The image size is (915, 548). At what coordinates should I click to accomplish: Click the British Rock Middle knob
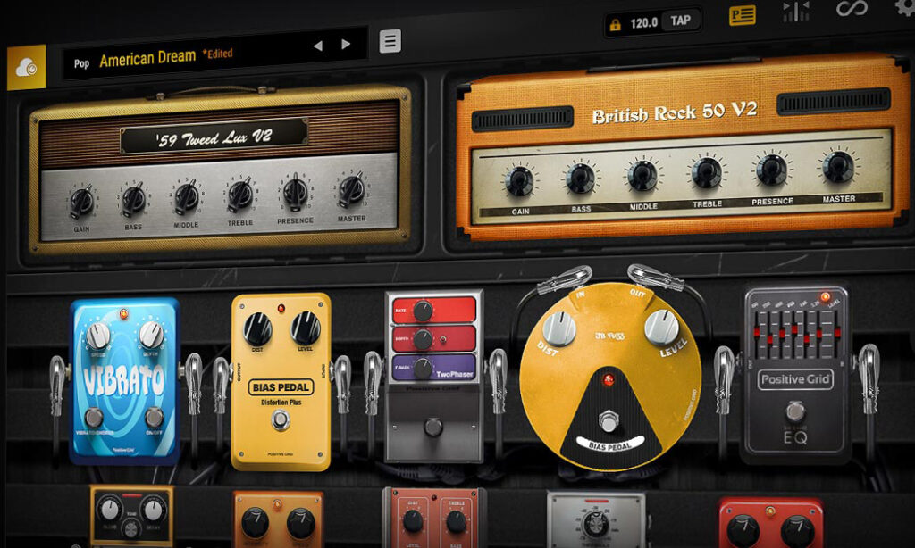(643, 176)
